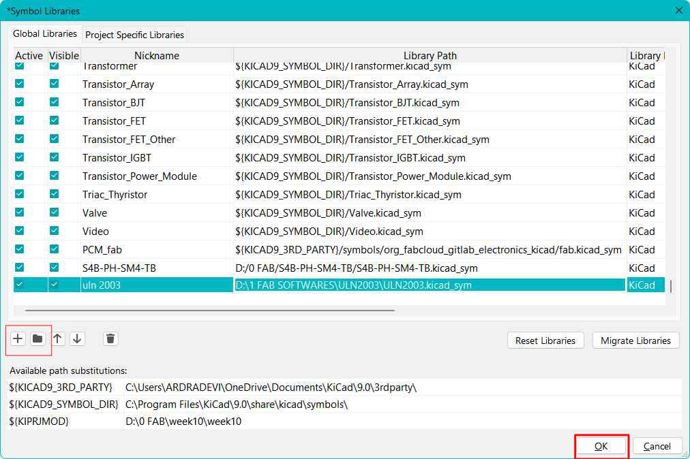Toggle Active checkbox for Video library
The height and width of the screenshot is (459, 690).
19,231
